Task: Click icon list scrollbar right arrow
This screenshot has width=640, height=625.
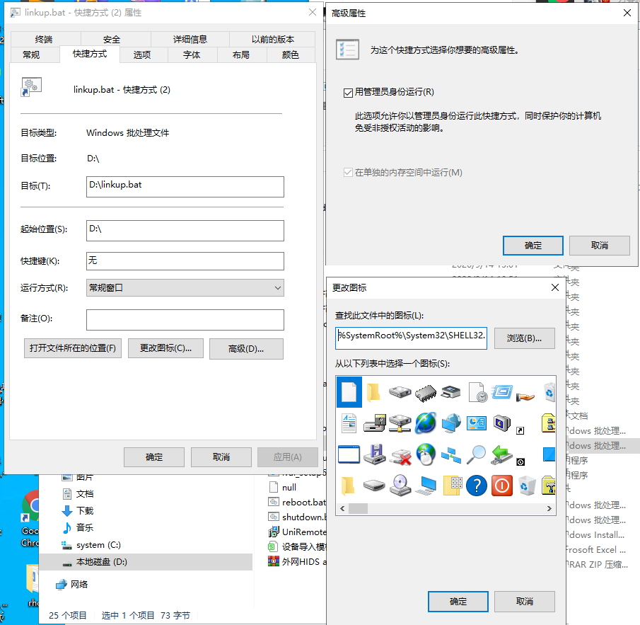Action: tap(549, 509)
